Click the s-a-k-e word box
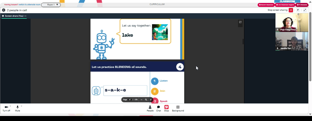Image resolution: width=312 pixels, height=121 pixels. (x=125, y=90)
